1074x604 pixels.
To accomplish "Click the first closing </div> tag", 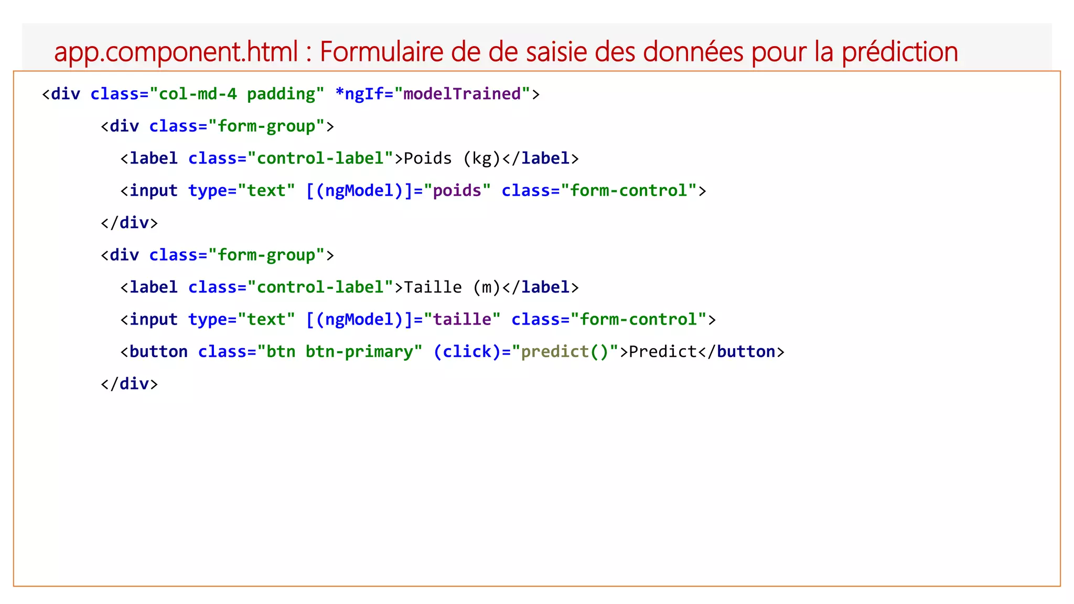I will tap(129, 223).
